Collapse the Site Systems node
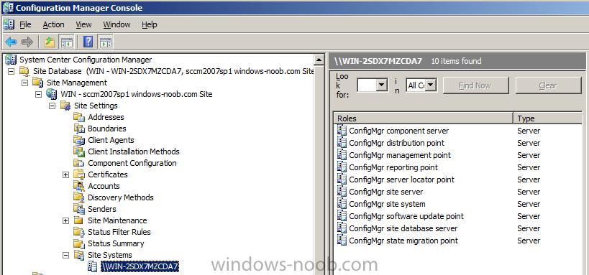The height and width of the screenshot is (275, 589). (x=65, y=255)
